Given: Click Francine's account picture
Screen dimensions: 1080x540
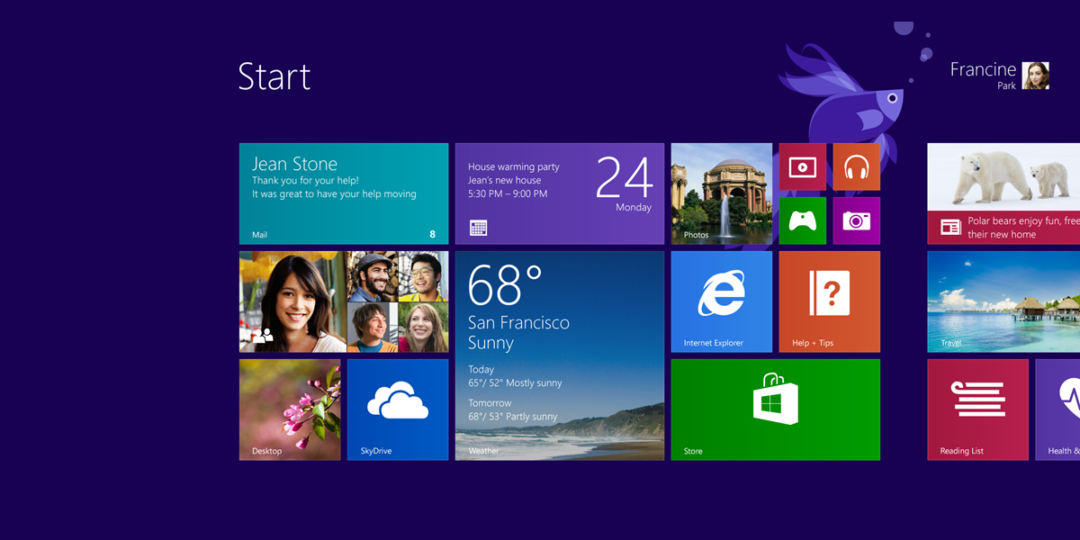Looking at the screenshot, I should (1036, 76).
